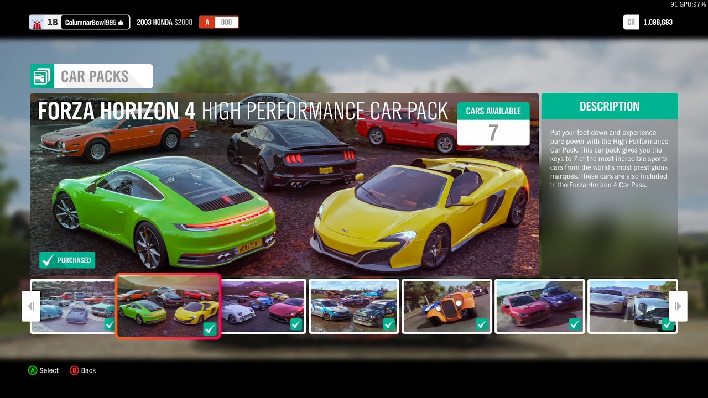
Task: Click the 800 performance index value
Action: click(226, 23)
